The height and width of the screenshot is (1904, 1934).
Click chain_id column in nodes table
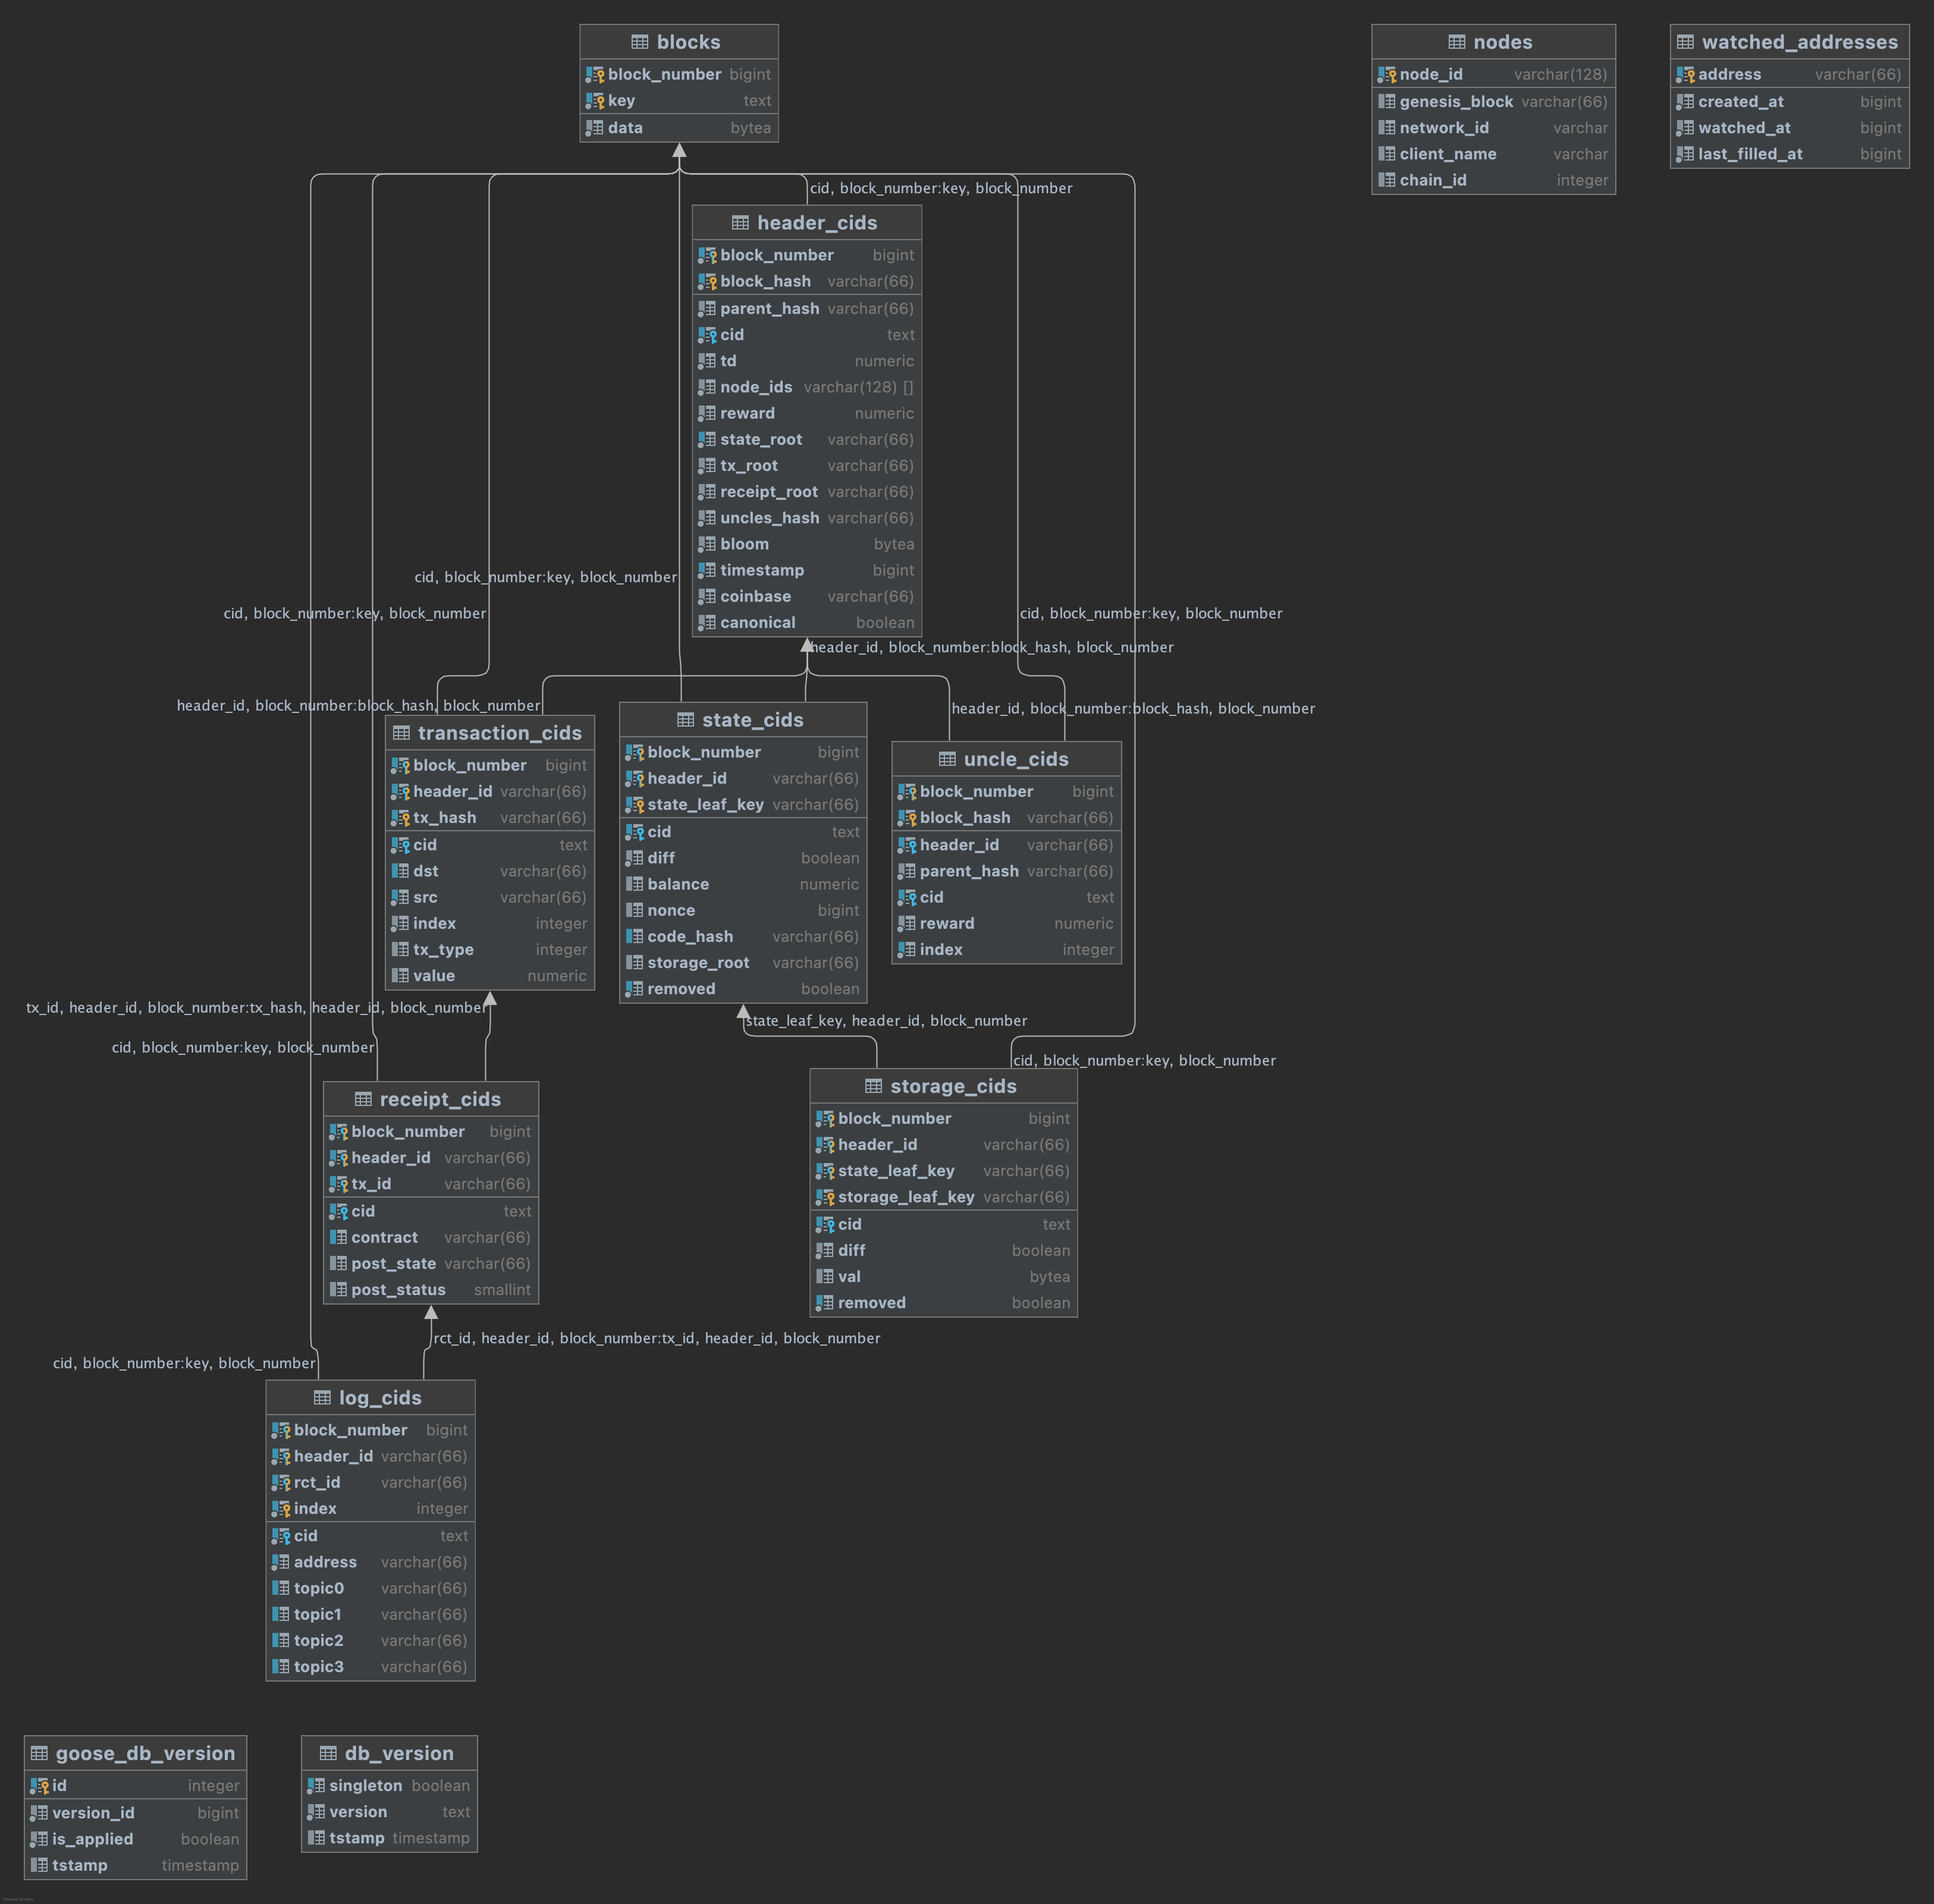(1493, 180)
